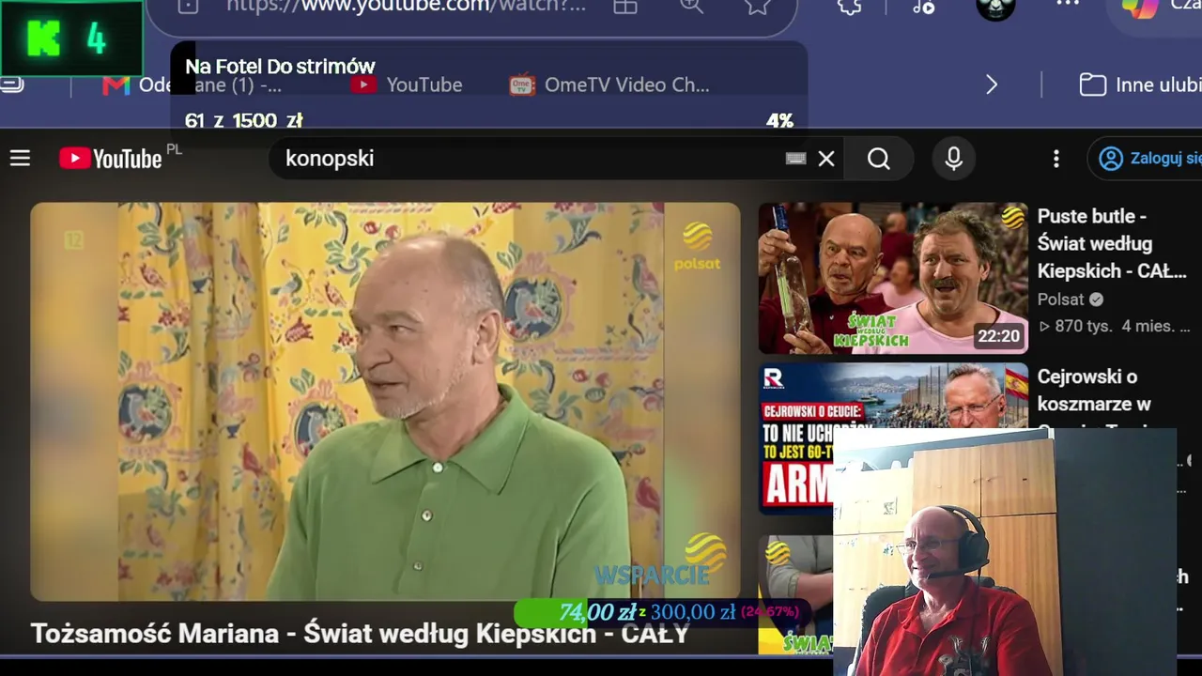Click the 'Zaloguj się' sign-in button
The height and width of the screenshot is (676, 1202).
(1146, 159)
